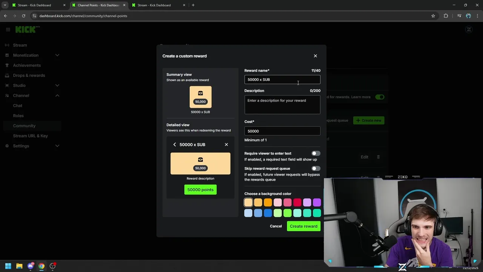Open Chrome profile avatar
483x272 pixels.
(x=468, y=16)
